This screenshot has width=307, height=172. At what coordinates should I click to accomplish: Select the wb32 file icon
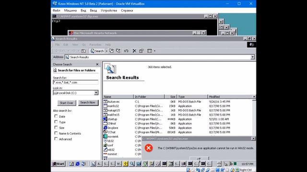pos(106,150)
